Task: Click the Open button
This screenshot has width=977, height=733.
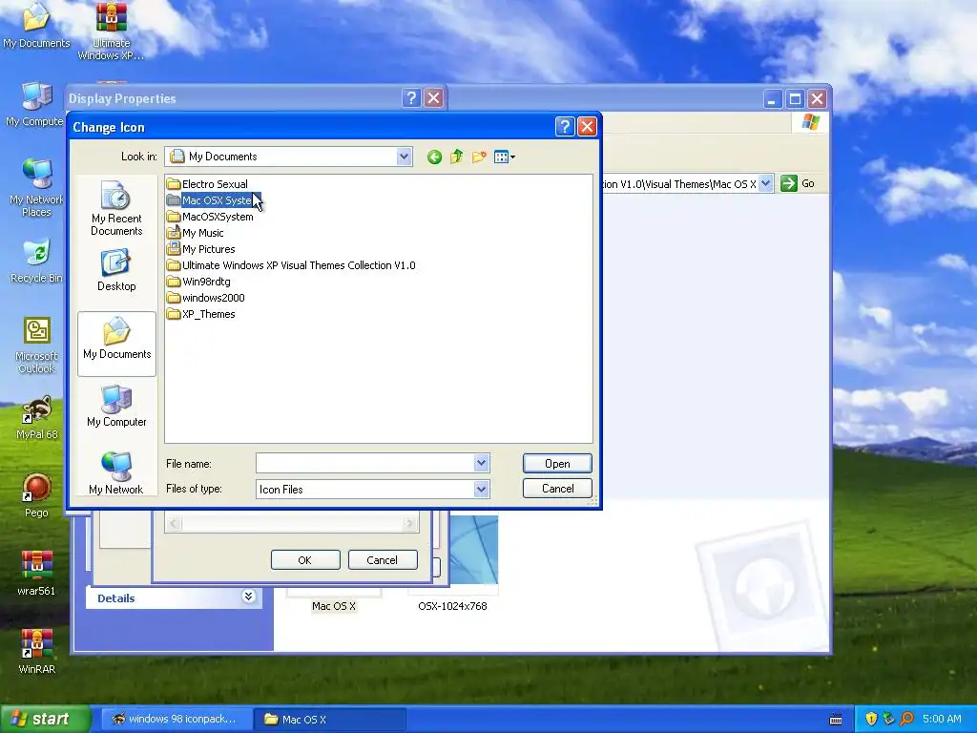Action: pos(557,464)
